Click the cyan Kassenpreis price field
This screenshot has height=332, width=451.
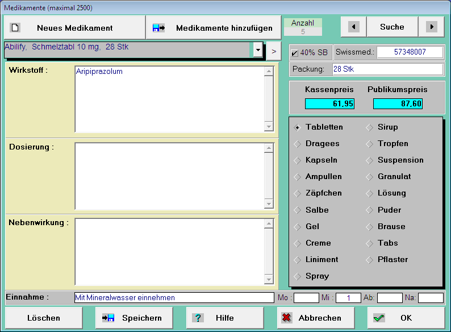pos(329,103)
